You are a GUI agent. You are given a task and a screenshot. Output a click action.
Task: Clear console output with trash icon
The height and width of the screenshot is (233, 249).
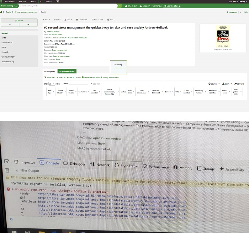click(x=7, y=170)
